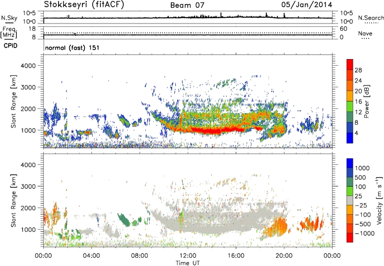The width and height of the screenshot is (384, 266).
Task: Select the "1000" tick on the velocity panel
Action: click(x=28, y=229)
